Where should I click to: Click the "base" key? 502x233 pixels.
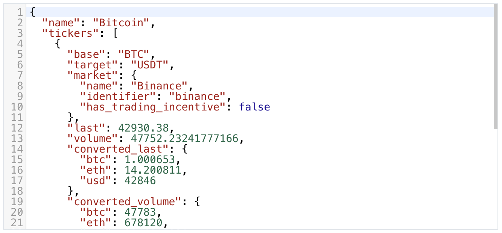point(87,54)
